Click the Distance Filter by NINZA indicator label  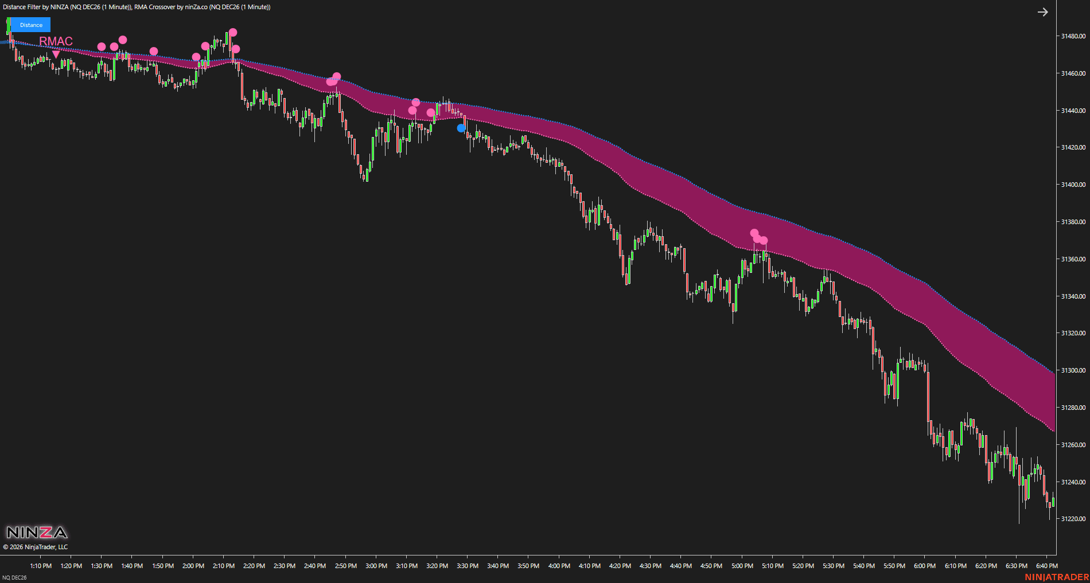(67, 7)
